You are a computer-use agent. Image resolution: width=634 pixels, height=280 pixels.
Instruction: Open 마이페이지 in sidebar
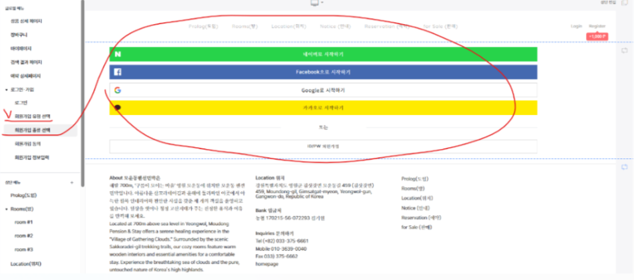[x=21, y=49]
